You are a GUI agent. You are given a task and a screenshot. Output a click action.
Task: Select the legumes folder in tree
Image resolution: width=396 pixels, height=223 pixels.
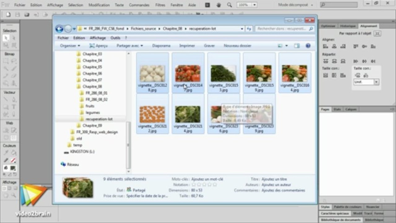(x=93, y=112)
